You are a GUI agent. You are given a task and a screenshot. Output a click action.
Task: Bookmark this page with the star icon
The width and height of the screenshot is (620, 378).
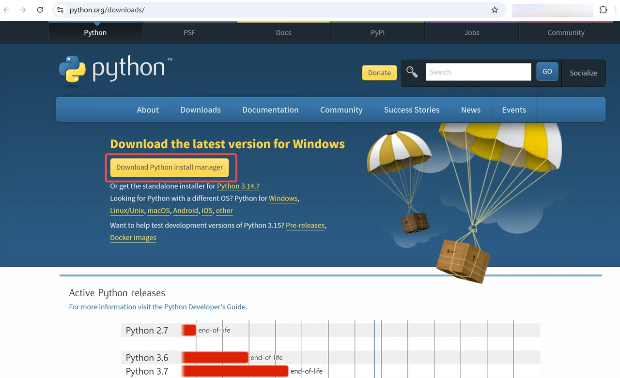point(495,10)
